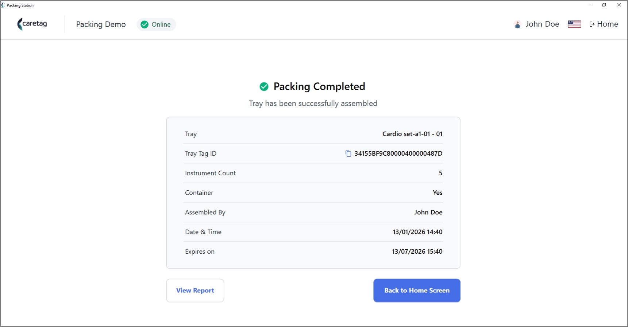Click the Packing Station title bar icon
The image size is (628, 327).
[3, 5]
